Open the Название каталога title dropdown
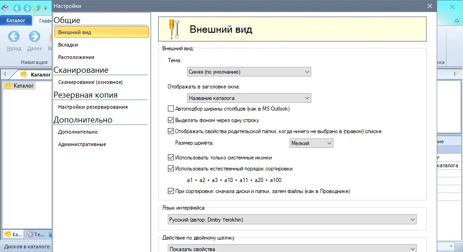463x252 pixels. [x=249, y=98]
